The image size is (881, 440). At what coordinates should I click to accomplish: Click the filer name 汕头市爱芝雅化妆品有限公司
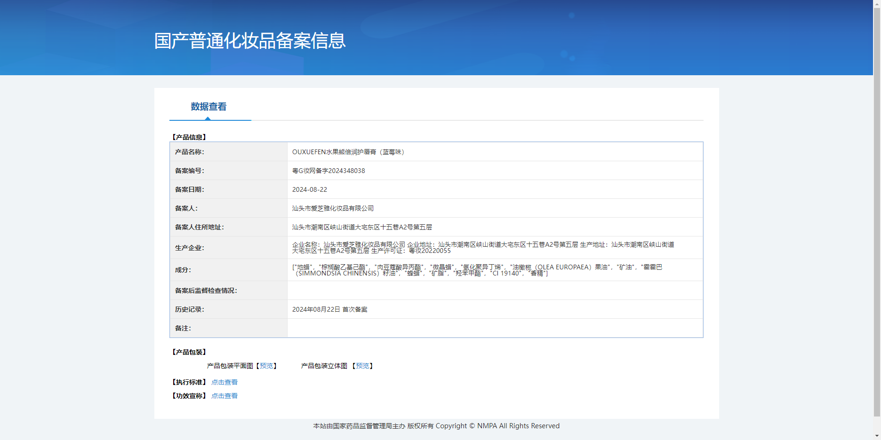(x=333, y=208)
